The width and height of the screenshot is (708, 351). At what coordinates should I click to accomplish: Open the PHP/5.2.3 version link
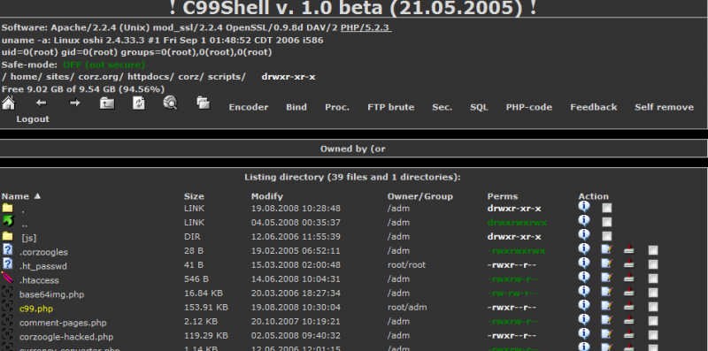click(x=366, y=27)
